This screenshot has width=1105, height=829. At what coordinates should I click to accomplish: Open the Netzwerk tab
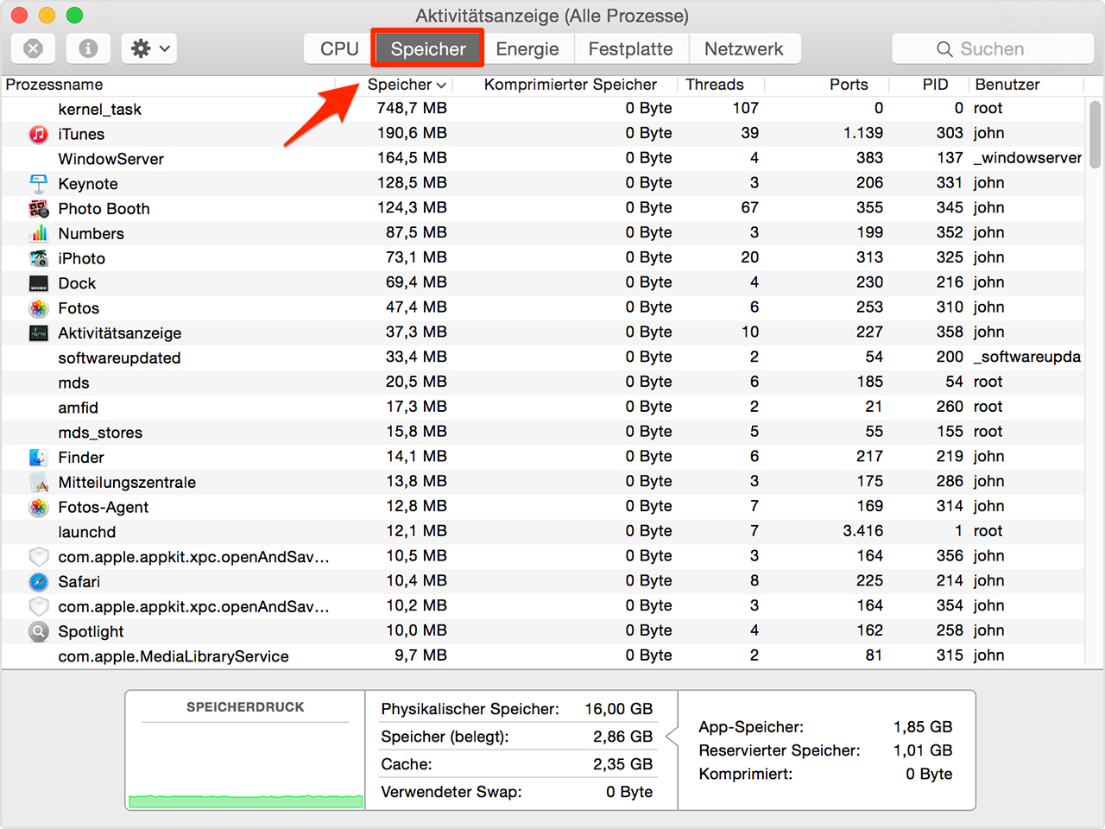tap(744, 49)
